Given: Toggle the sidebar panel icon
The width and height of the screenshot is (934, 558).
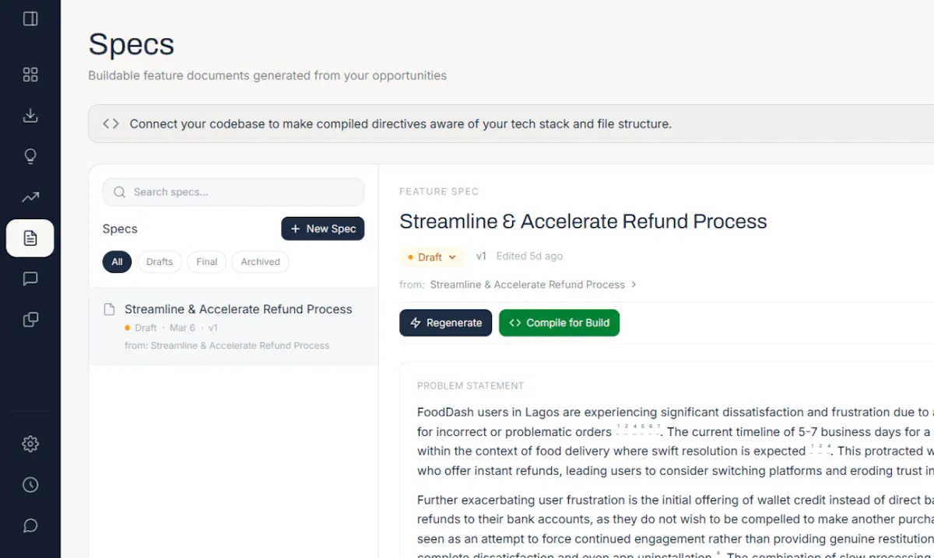Looking at the screenshot, I should coord(30,19).
